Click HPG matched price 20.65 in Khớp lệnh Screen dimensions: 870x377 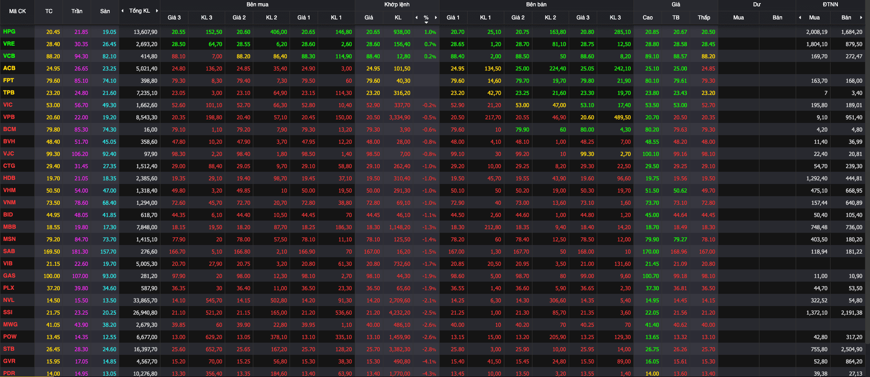373,32
